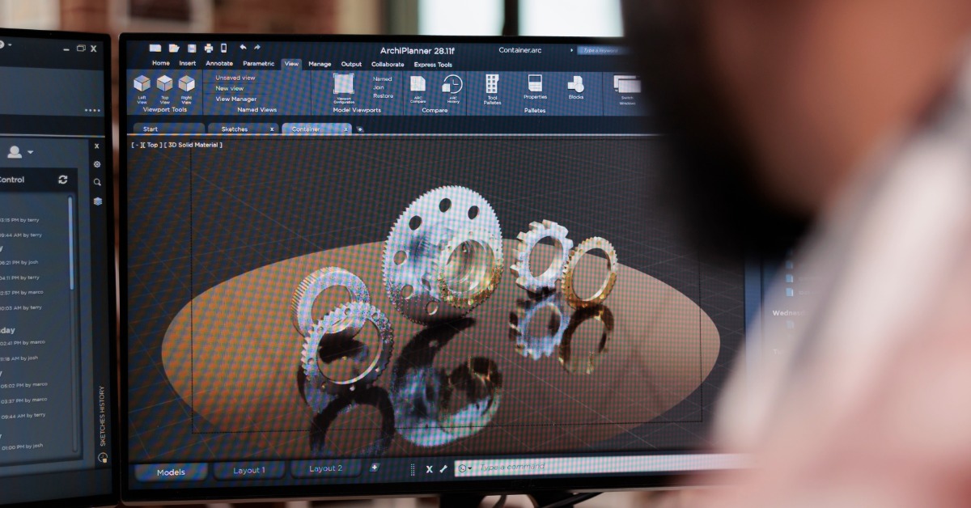The width and height of the screenshot is (971, 508).
Task: Click New view in Named Views
Action: [x=230, y=88]
